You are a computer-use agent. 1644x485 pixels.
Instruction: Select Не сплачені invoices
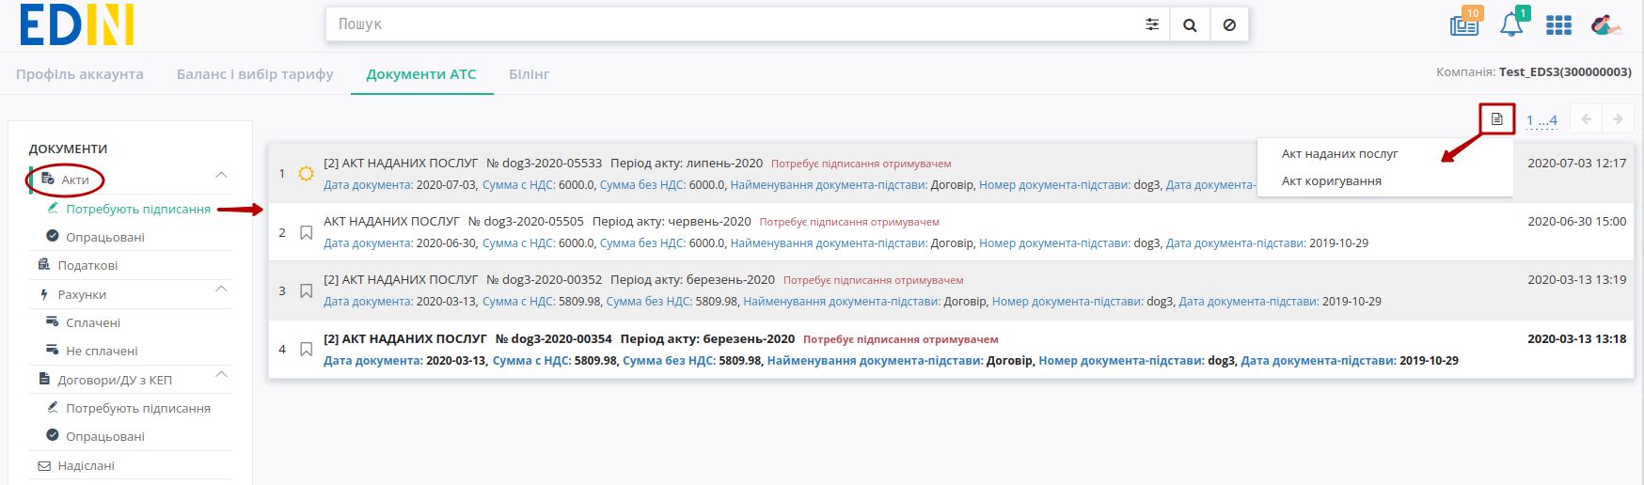[x=102, y=351]
